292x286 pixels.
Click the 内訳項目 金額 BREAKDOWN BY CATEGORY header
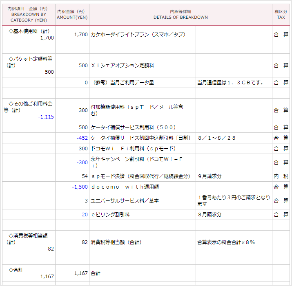(29, 14)
